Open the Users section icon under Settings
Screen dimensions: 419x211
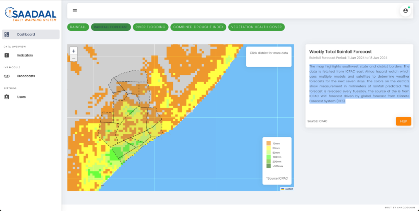pyautogui.click(x=7, y=97)
